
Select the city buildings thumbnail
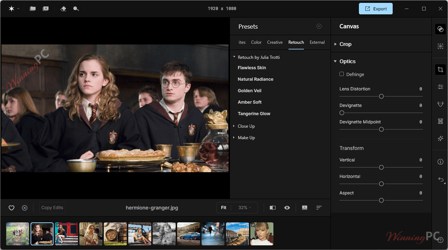(237, 234)
